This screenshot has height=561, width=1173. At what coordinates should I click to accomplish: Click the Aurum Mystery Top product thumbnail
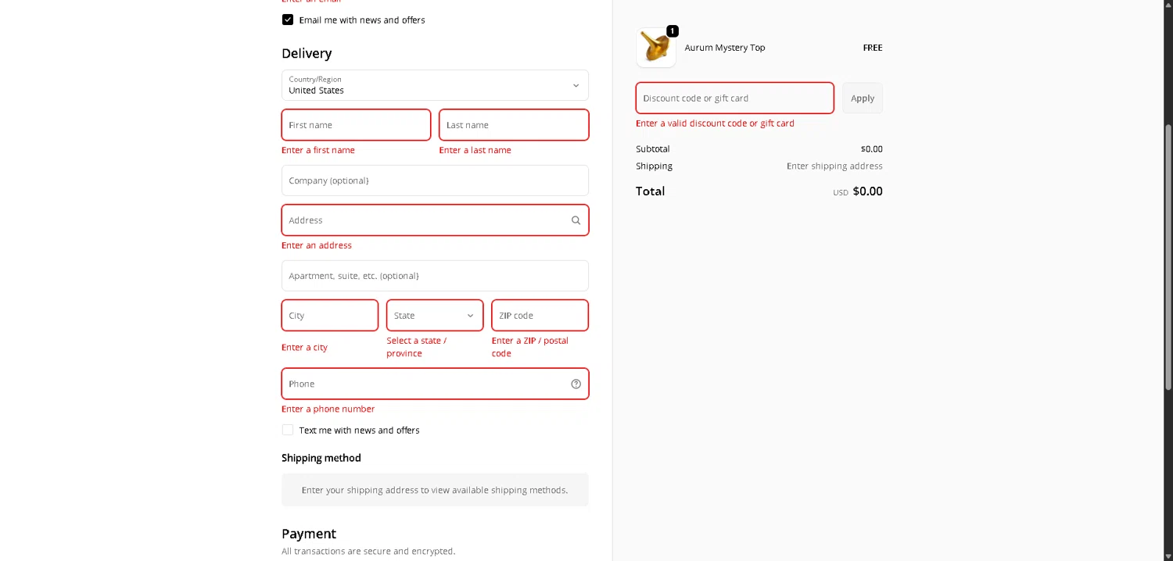point(656,48)
